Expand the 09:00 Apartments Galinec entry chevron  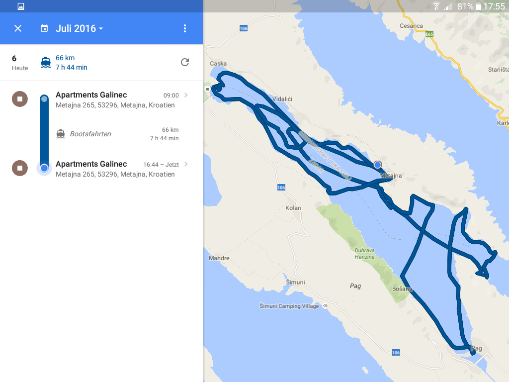click(x=186, y=95)
